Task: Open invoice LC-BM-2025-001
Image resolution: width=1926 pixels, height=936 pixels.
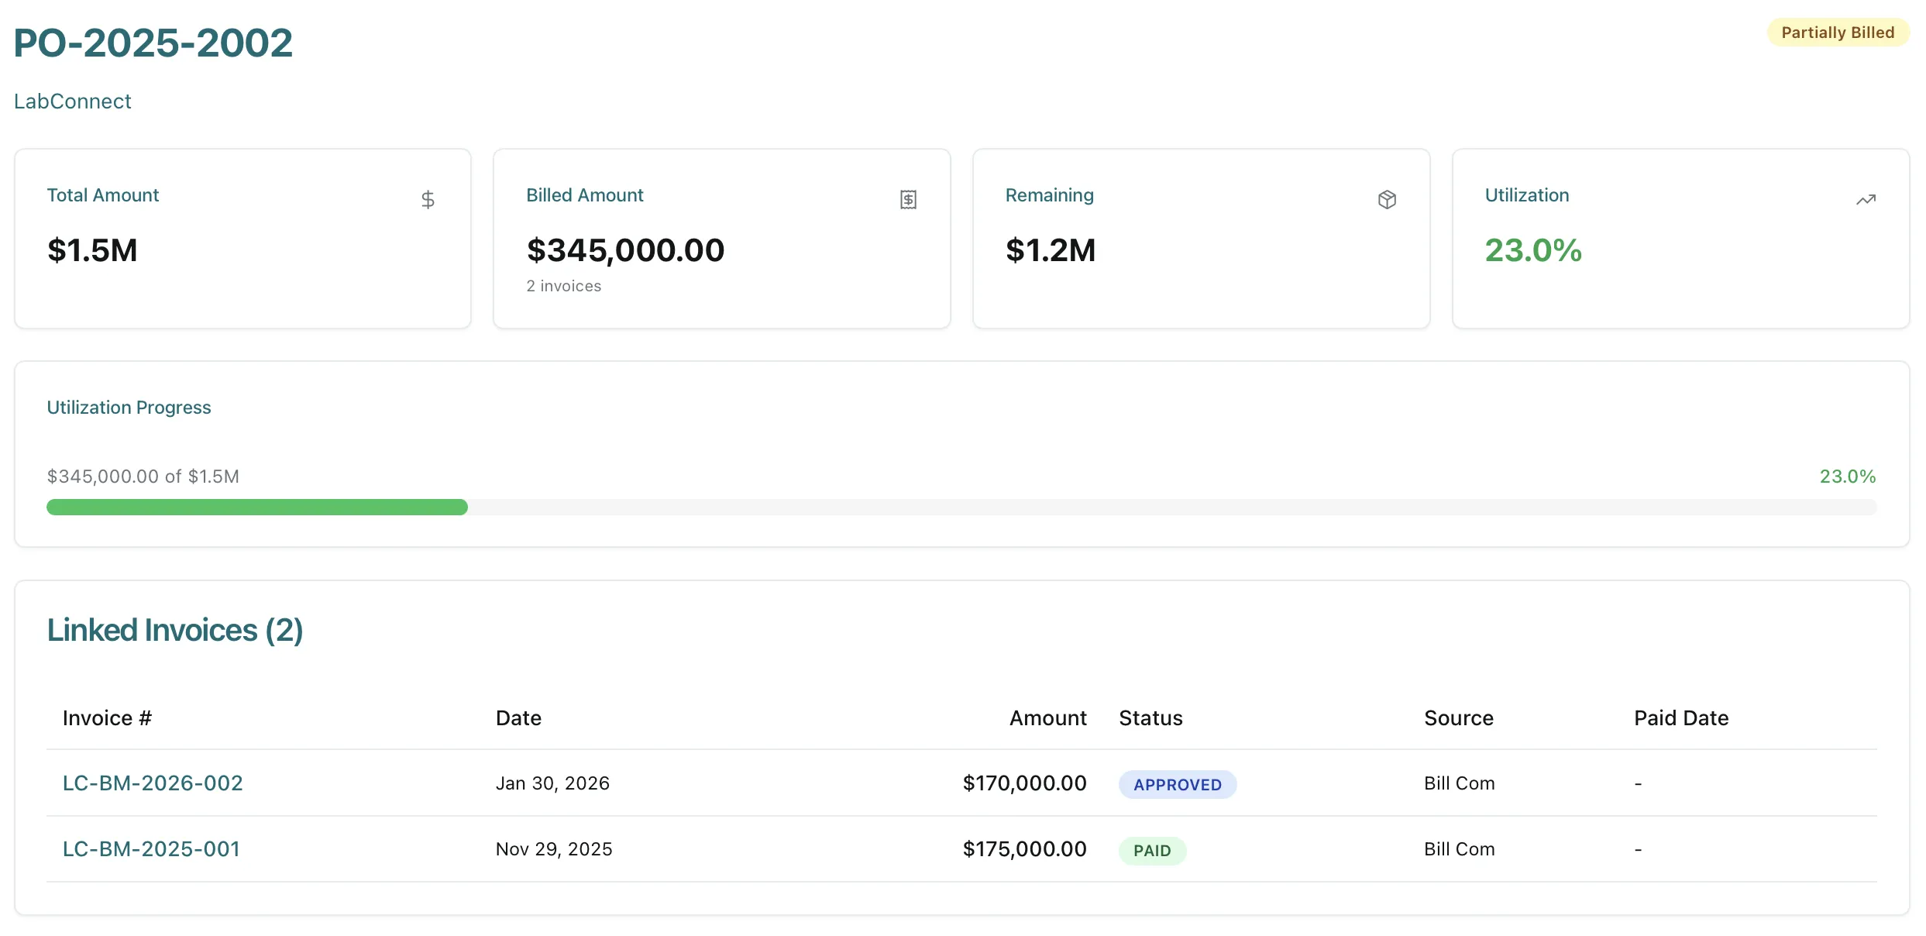Action: pyautogui.click(x=151, y=848)
